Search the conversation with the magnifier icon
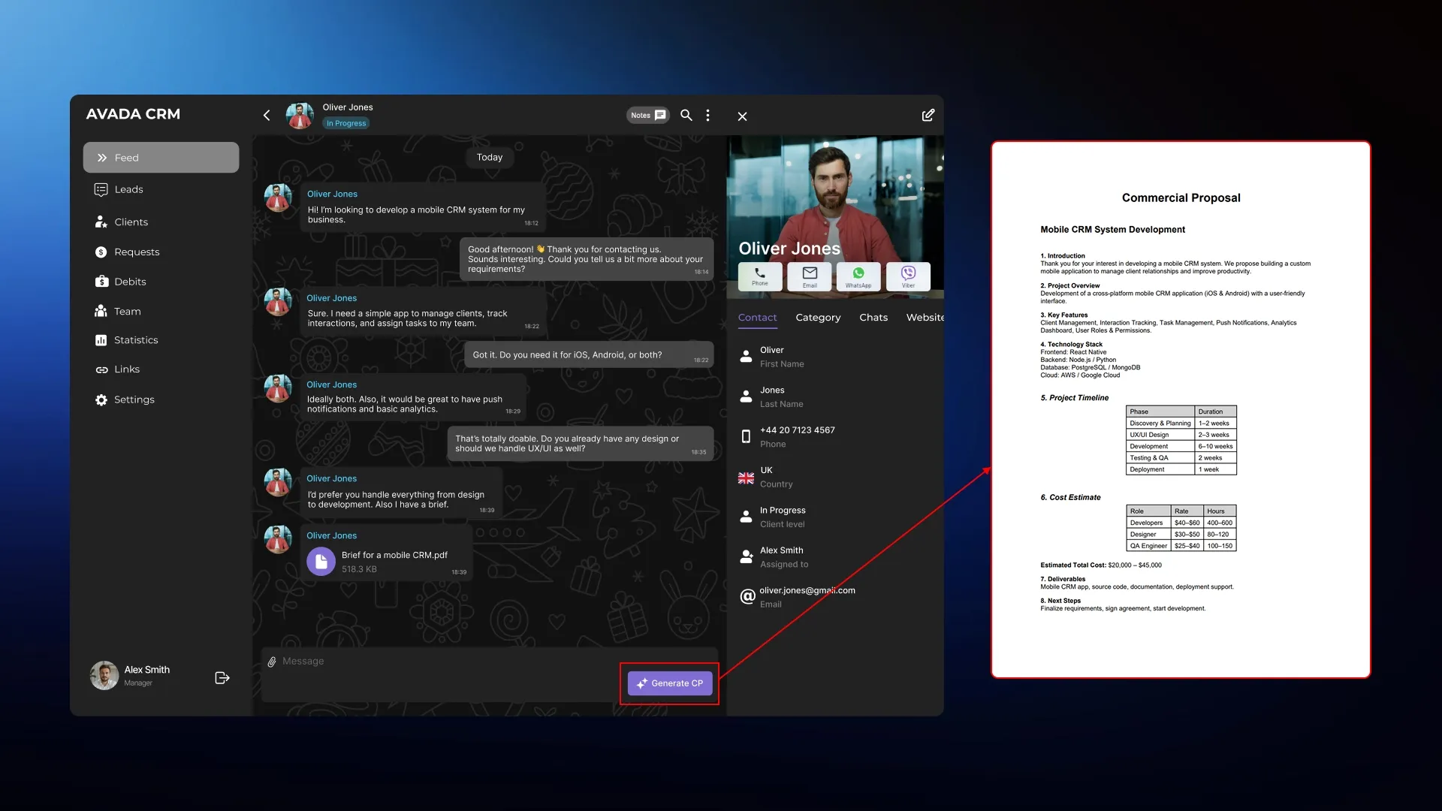Viewport: 1442px width, 811px height. [x=686, y=115]
